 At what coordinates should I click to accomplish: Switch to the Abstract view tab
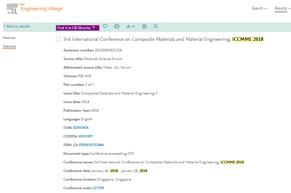tap(9, 38)
